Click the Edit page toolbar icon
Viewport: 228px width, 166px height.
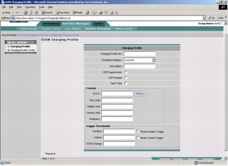[x=106, y=13]
